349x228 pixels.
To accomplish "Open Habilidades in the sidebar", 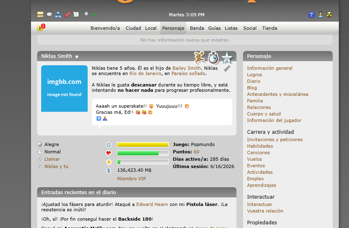I will 260,146.
